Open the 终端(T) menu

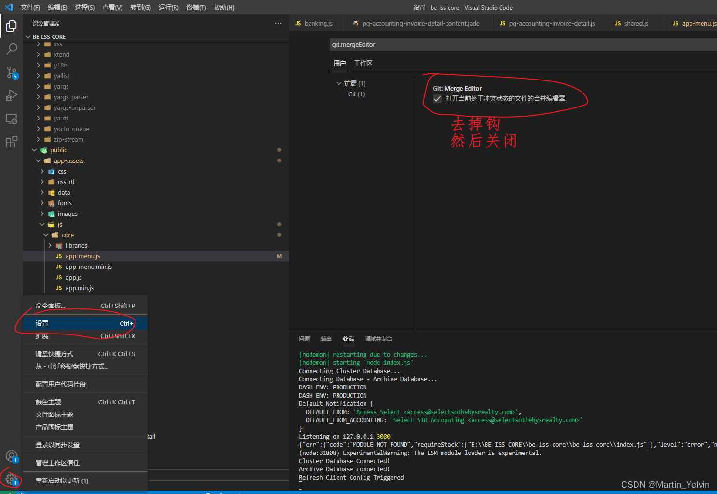[x=196, y=7]
